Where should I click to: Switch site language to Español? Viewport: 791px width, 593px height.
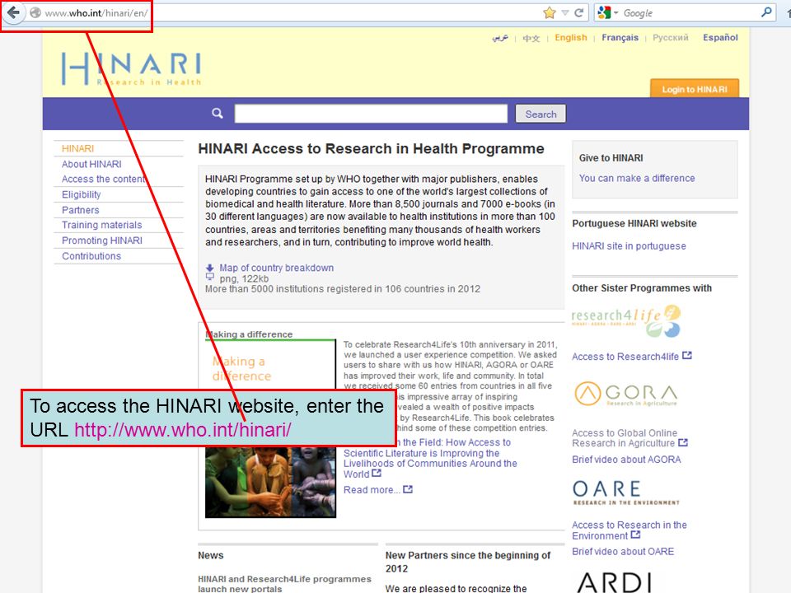(x=720, y=37)
